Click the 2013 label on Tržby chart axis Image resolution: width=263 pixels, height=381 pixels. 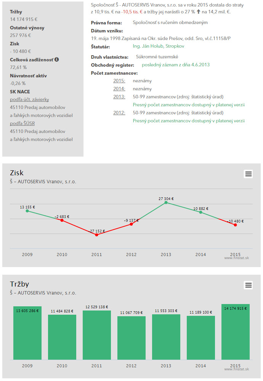[166, 366]
